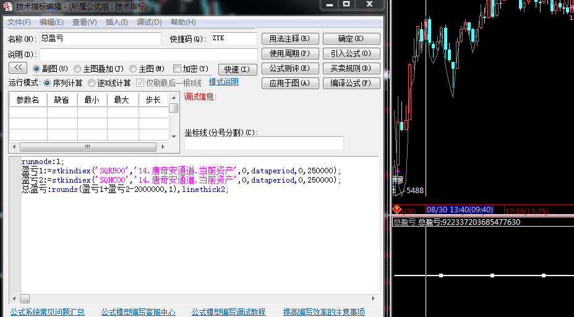The image size is (574, 317).
Task: Open 公式模型编写客服中心 link
Action: 139,312
